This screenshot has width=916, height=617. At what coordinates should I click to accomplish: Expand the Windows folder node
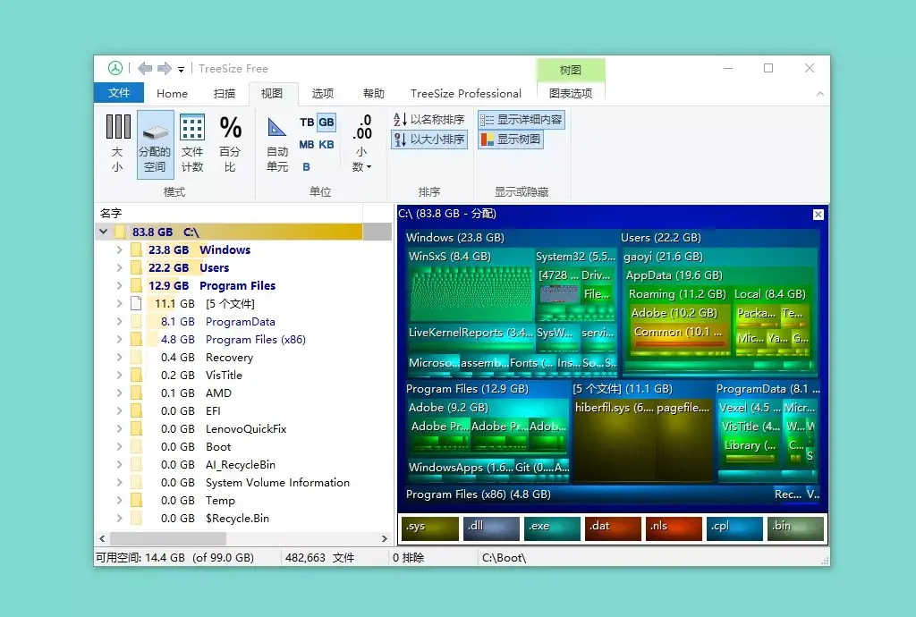tap(119, 249)
